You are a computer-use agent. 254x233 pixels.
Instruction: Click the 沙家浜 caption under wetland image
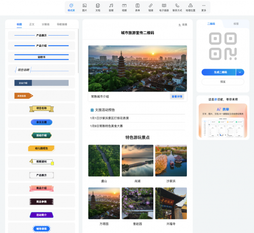(171, 181)
